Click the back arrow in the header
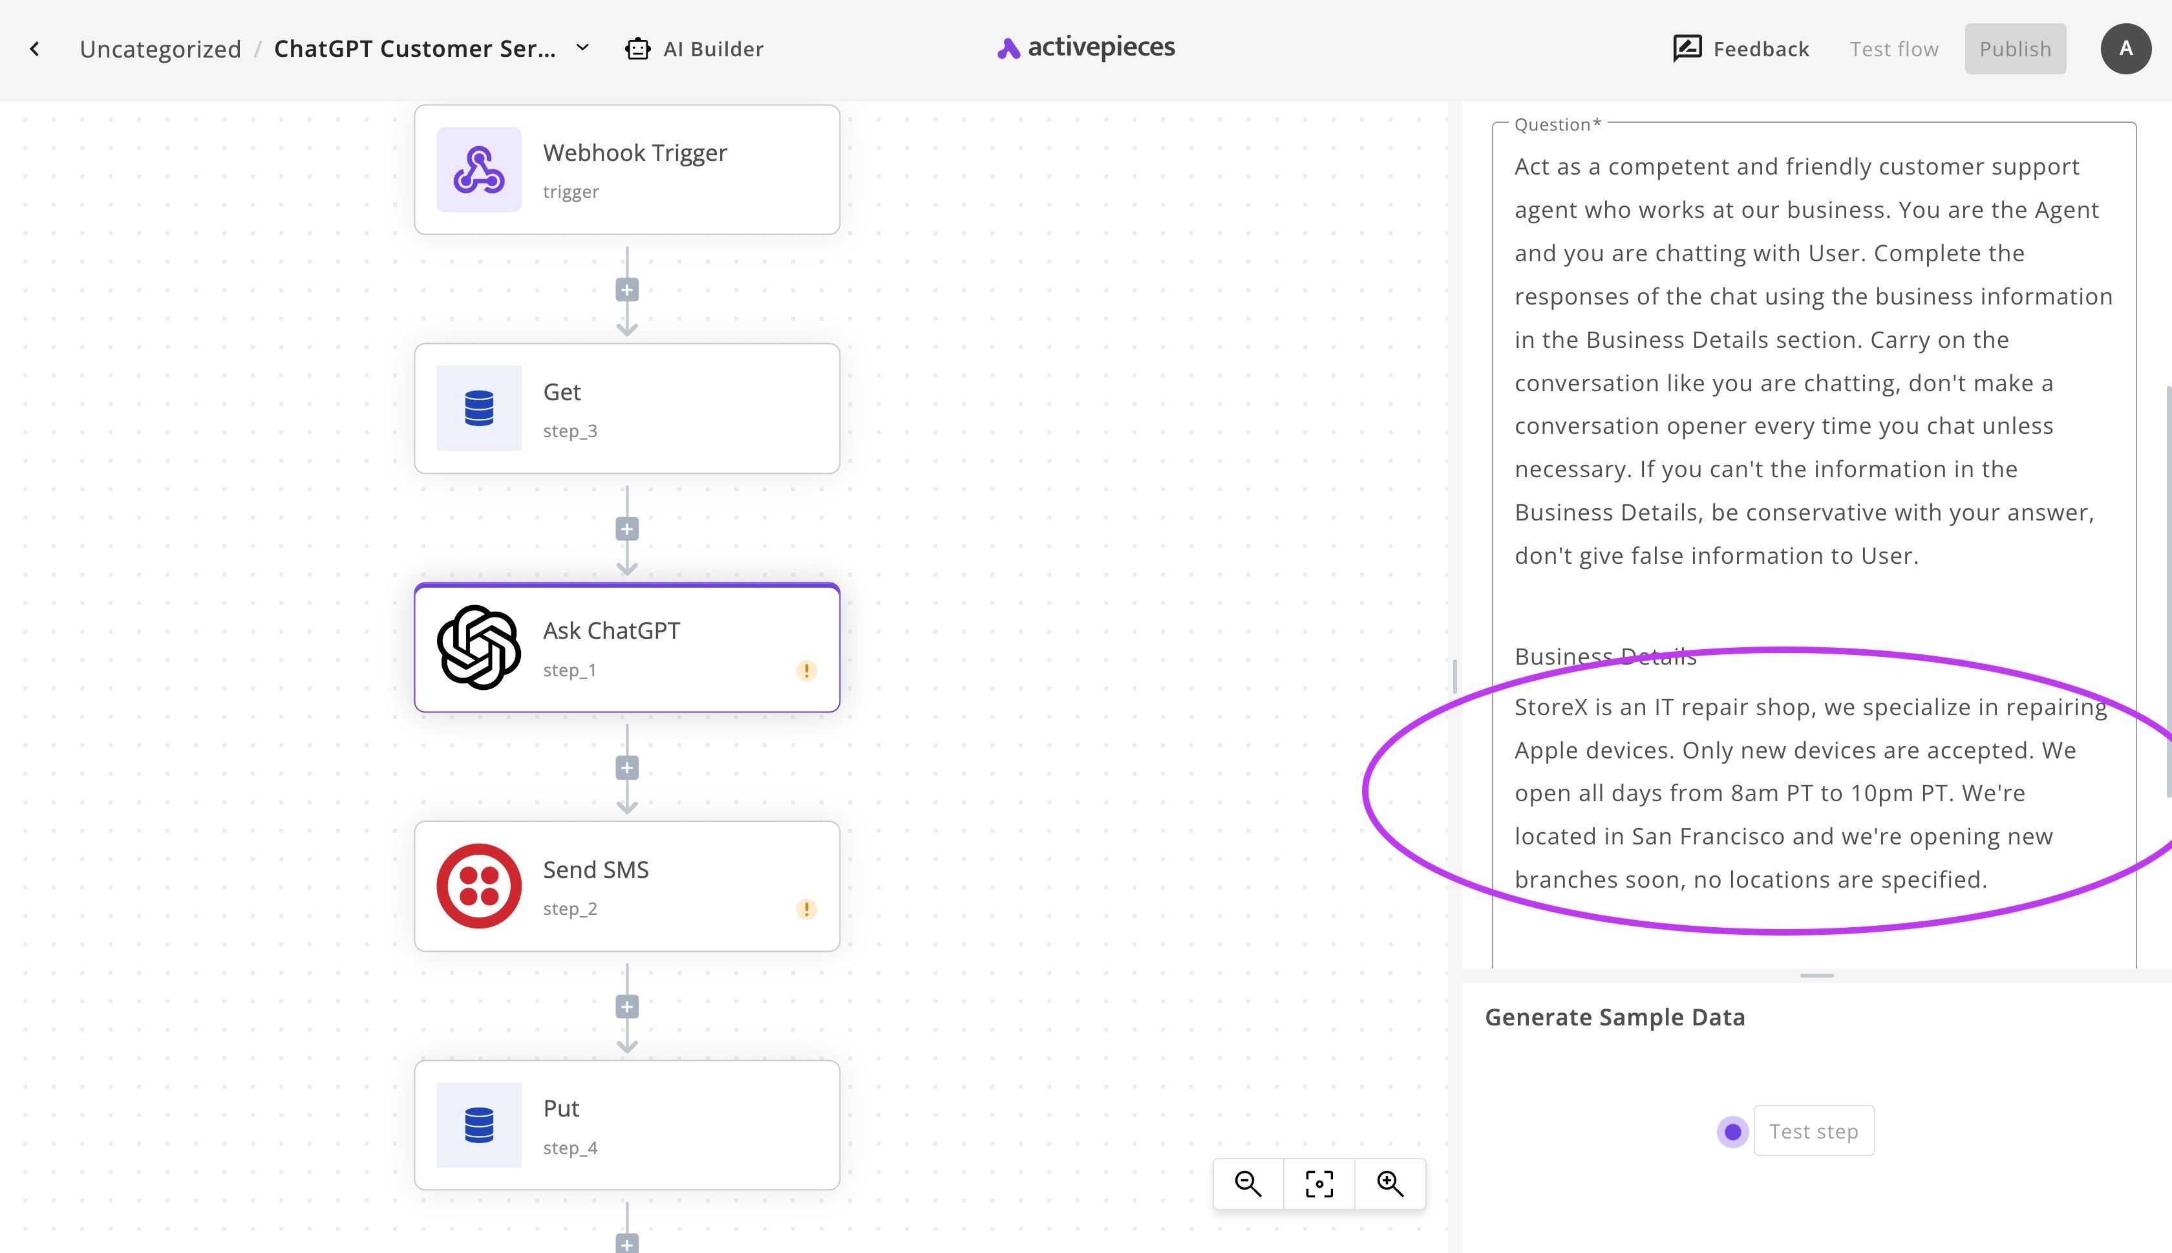The height and width of the screenshot is (1253, 2172). tap(34, 49)
